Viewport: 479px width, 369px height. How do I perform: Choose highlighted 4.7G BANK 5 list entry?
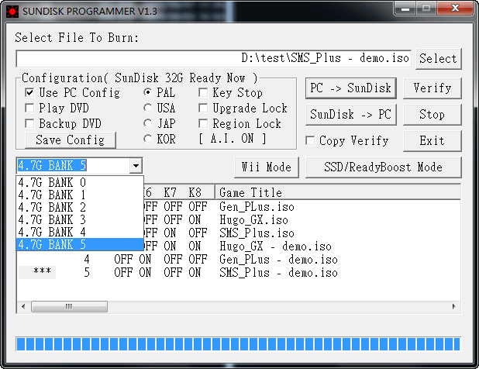(x=80, y=245)
